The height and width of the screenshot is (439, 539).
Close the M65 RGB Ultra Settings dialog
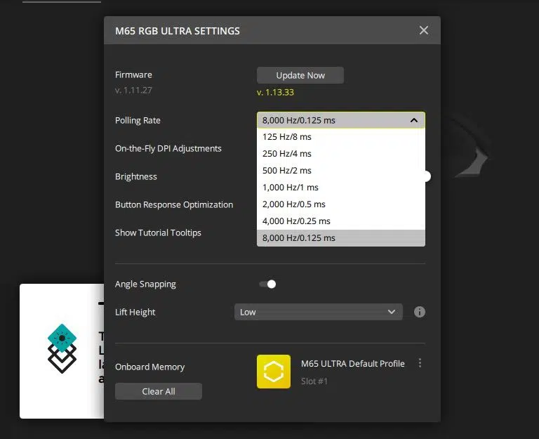click(423, 30)
